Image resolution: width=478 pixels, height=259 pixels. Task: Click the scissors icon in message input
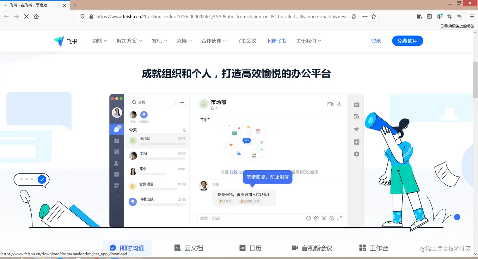tap(324, 218)
